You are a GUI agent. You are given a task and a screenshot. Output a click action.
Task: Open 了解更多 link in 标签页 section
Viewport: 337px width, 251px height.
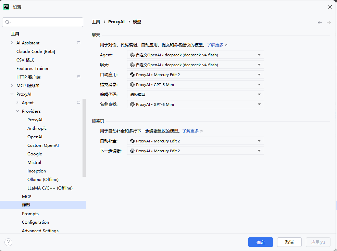coord(190,131)
